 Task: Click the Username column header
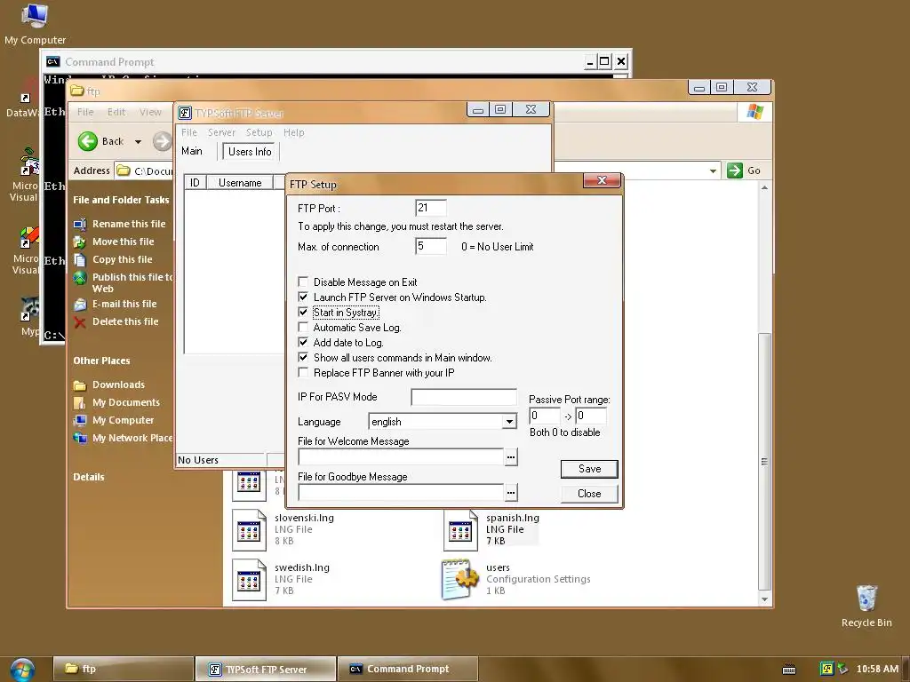coord(240,183)
